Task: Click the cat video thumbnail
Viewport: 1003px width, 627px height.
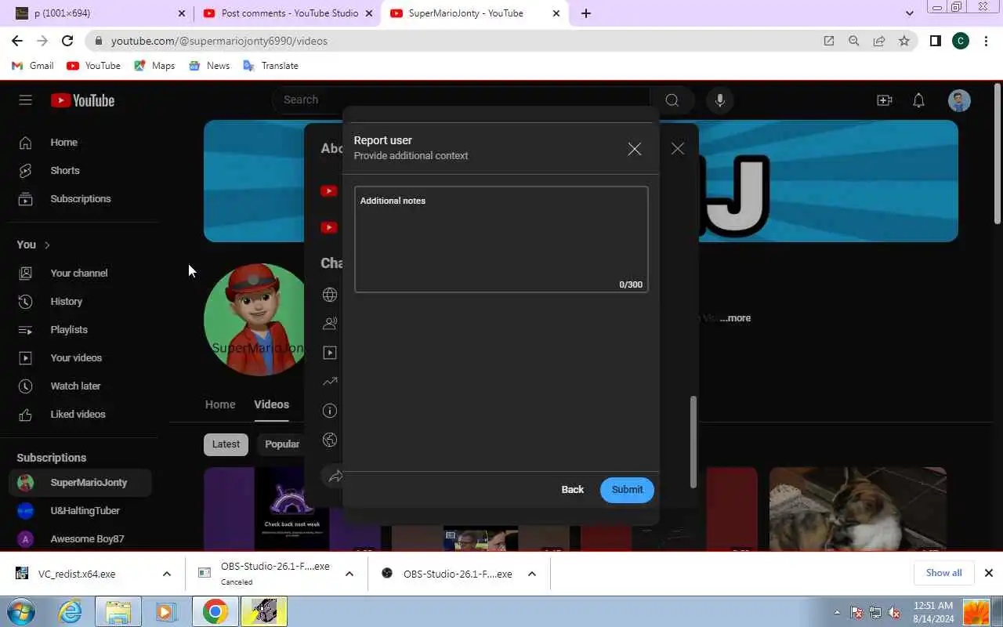Action: 858,509
